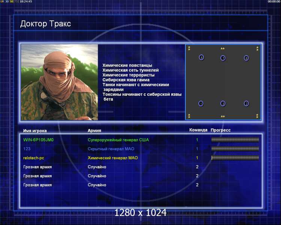The image size is (281, 225).
Task: Click the Химическая сеть туннелей line
Action: (130, 70)
